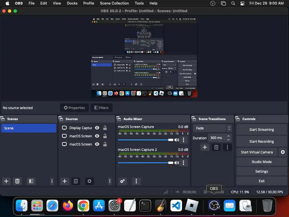289x217 pixels.
Task: Decrease transition duration with down arrow
Action: [229, 140]
